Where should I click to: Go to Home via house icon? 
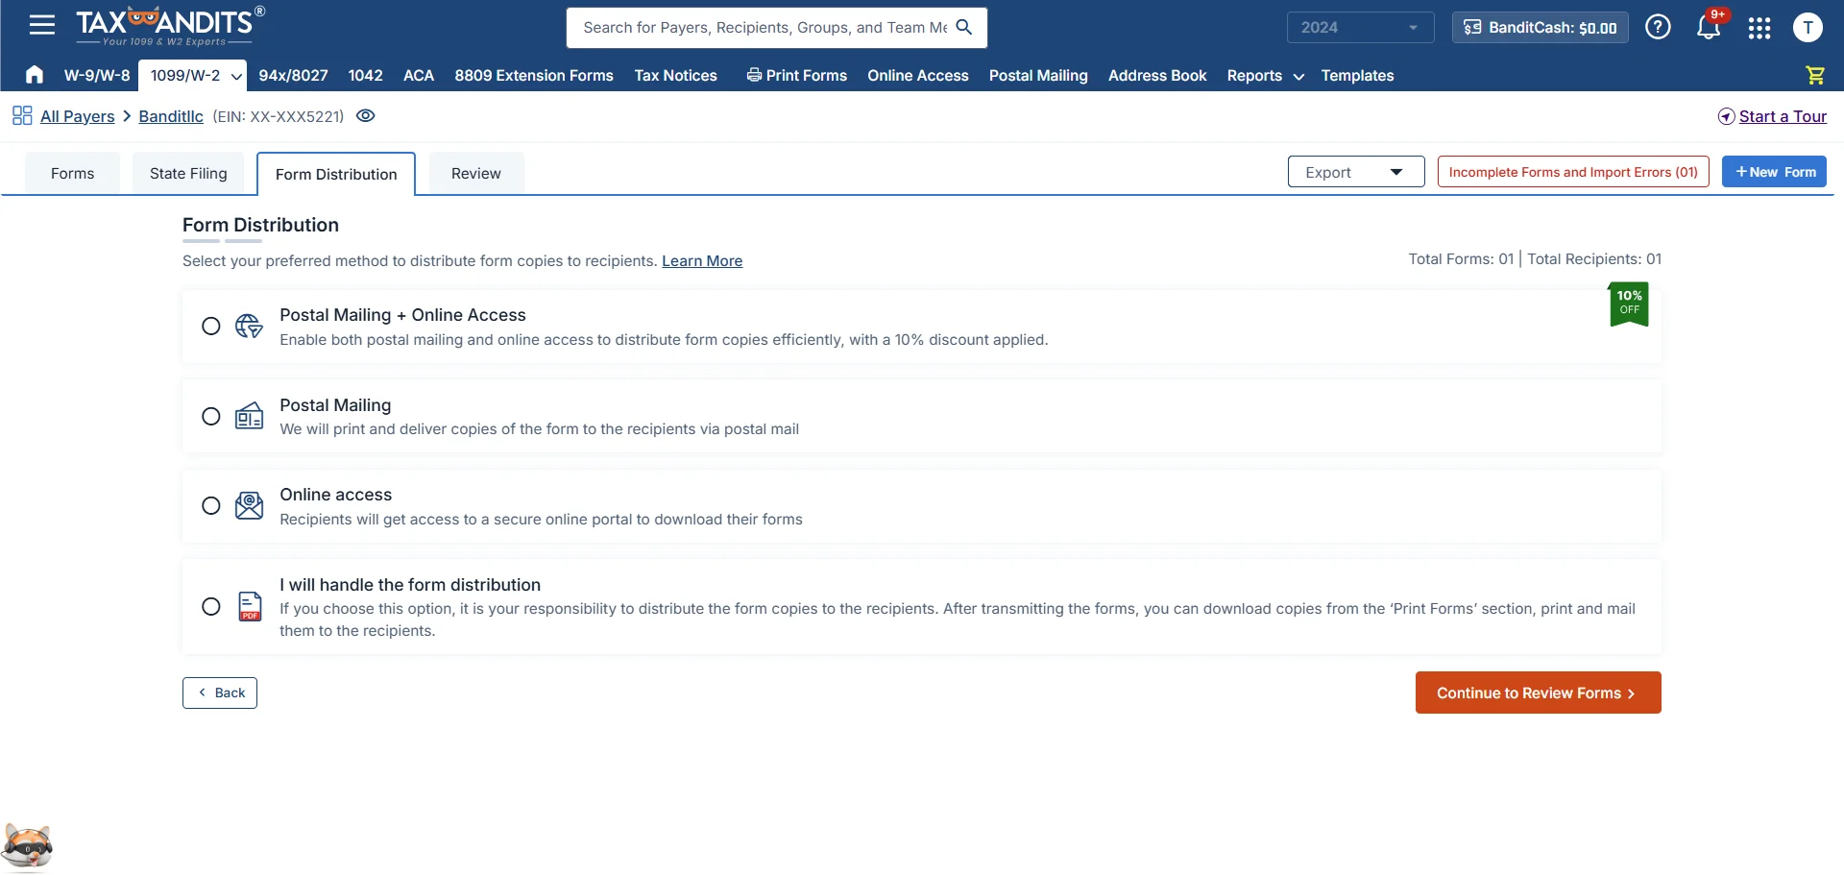[35, 75]
